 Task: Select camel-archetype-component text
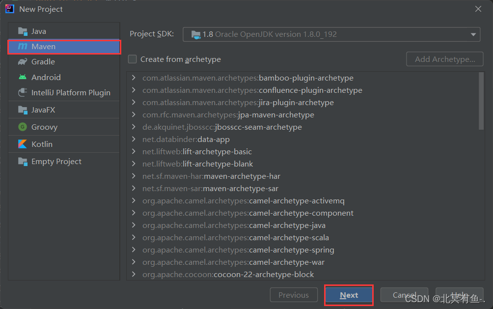pos(301,213)
